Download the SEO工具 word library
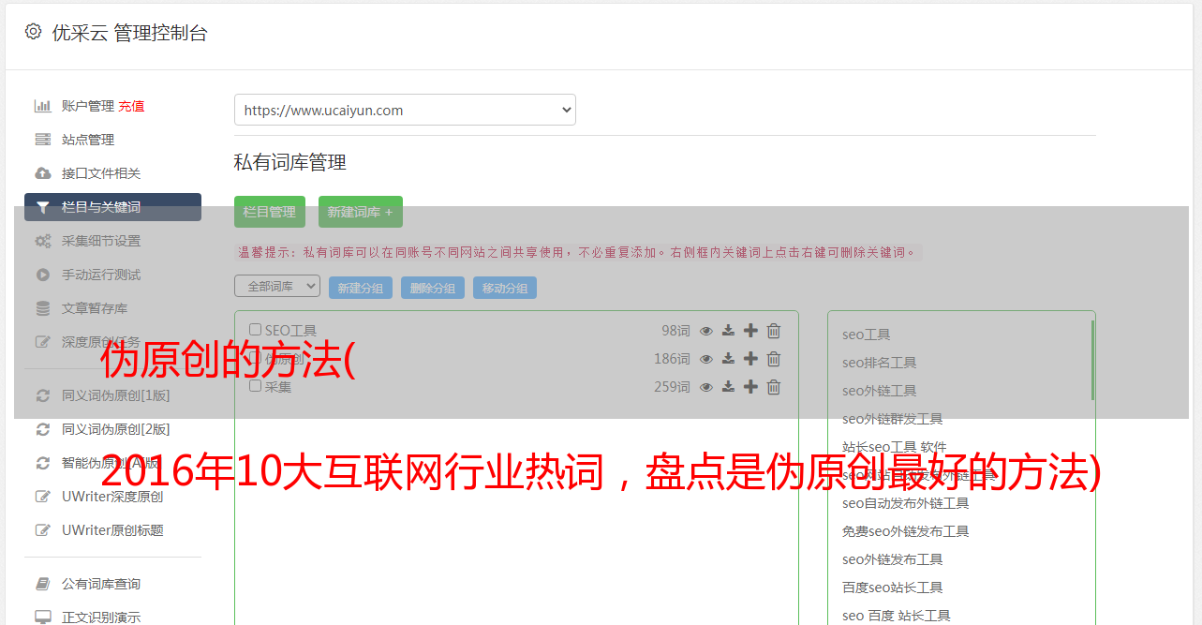This screenshot has height=625, width=1202. (728, 331)
